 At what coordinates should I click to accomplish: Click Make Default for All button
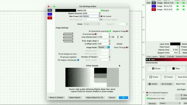(95, 97)
